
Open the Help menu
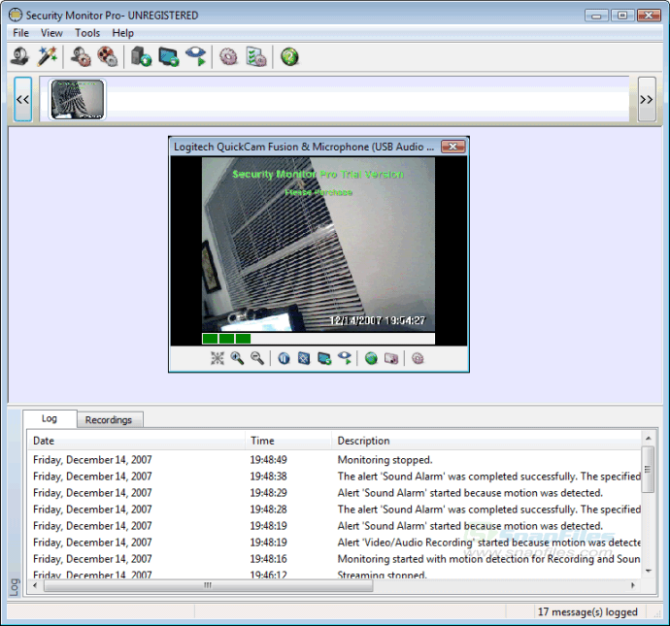123,33
